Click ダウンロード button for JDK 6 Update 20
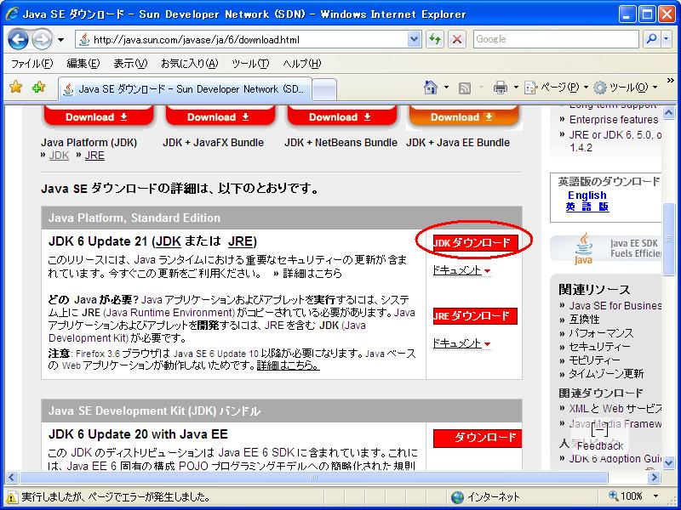The height and width of the screenshot is (510, 681). [478, 439]
